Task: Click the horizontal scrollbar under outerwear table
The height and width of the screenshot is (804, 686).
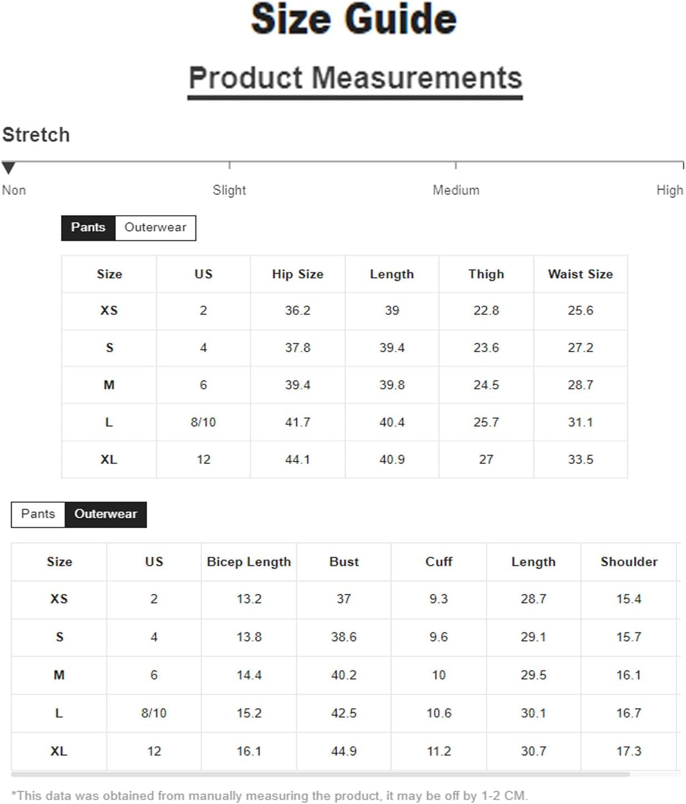Action: 321,774
